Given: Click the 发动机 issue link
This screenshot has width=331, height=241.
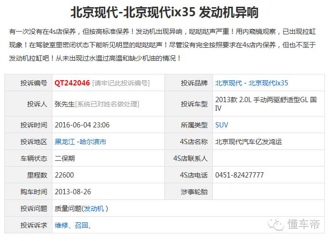Looking at the screenshot, I should pyautogui.click(x=94, y=209).
